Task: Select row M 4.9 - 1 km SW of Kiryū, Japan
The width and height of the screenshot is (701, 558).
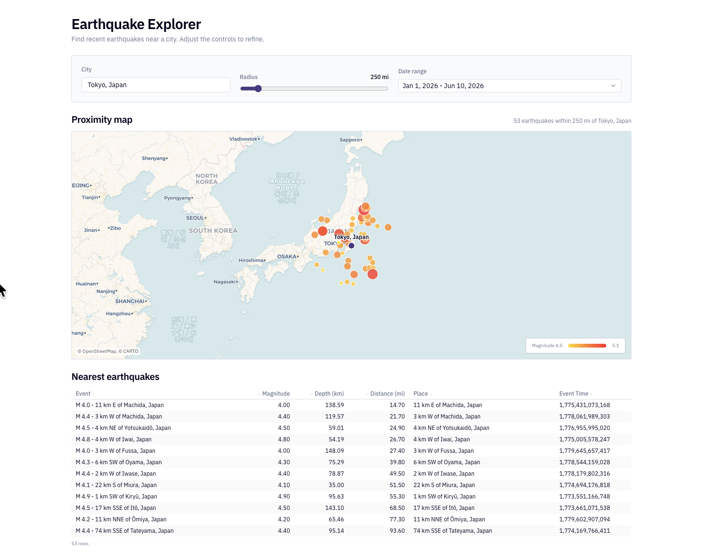Action: pos(351,497)
